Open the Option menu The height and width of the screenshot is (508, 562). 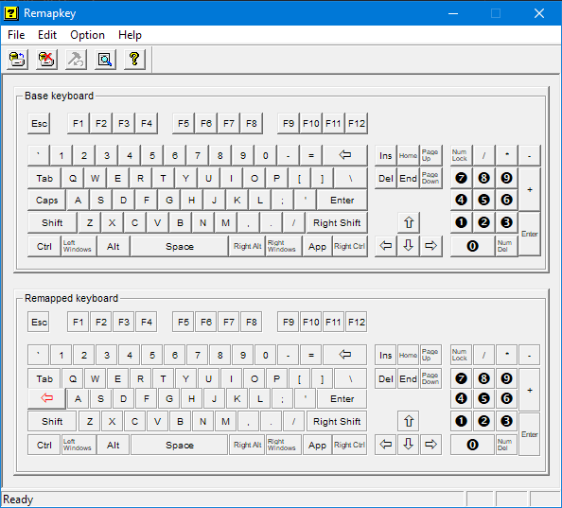pos(87,35)
